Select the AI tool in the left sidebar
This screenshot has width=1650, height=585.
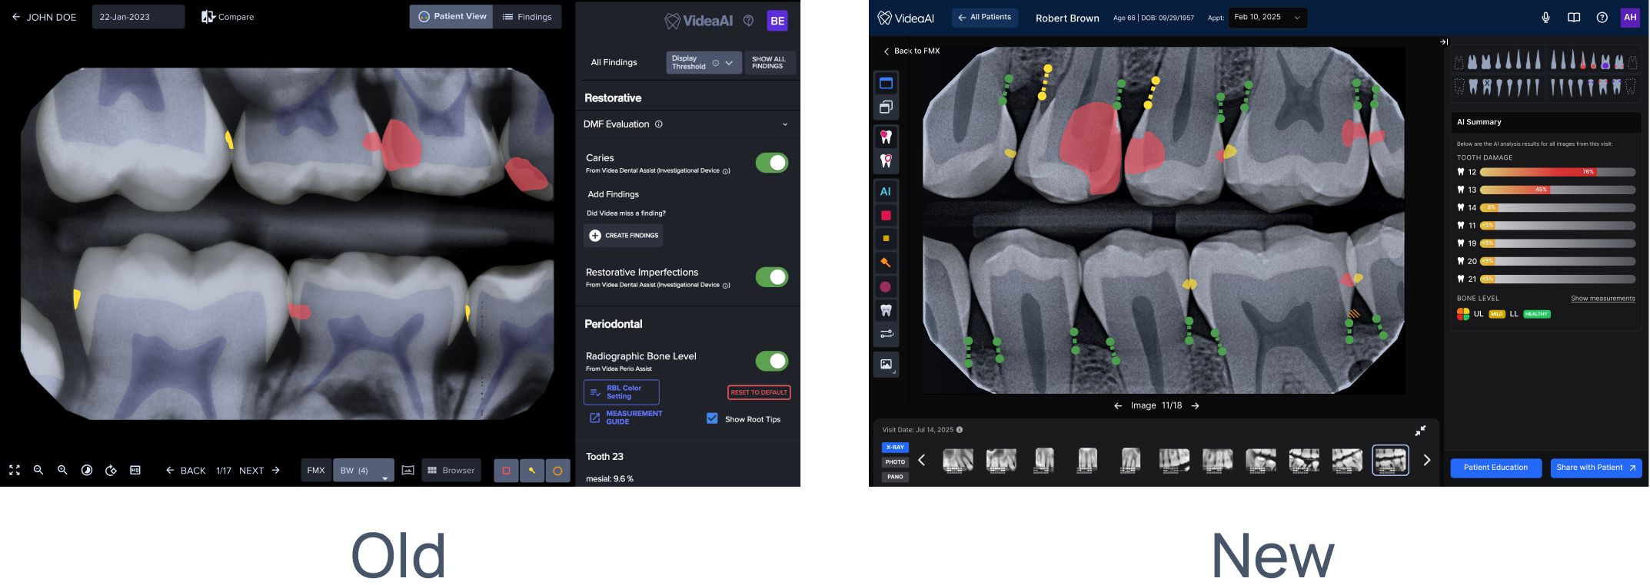point(886,192)
